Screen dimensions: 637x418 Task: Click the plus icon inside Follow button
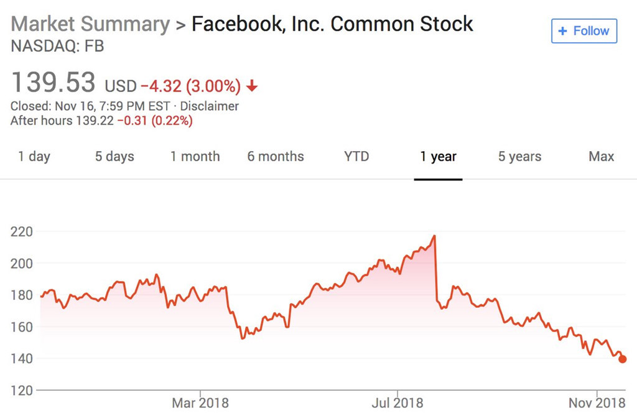(x=564, y=31)
